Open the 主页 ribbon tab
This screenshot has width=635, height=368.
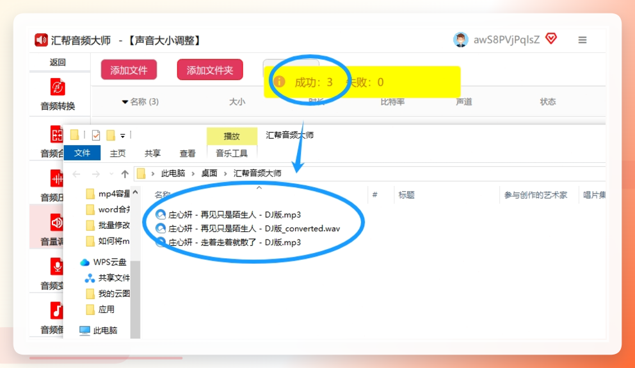tap(117, 153)
